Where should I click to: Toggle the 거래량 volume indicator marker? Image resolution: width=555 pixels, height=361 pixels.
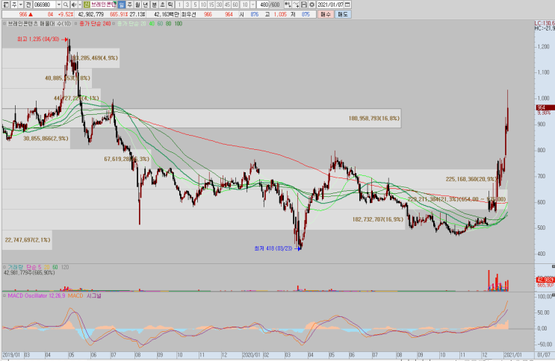tap(4, 267)
